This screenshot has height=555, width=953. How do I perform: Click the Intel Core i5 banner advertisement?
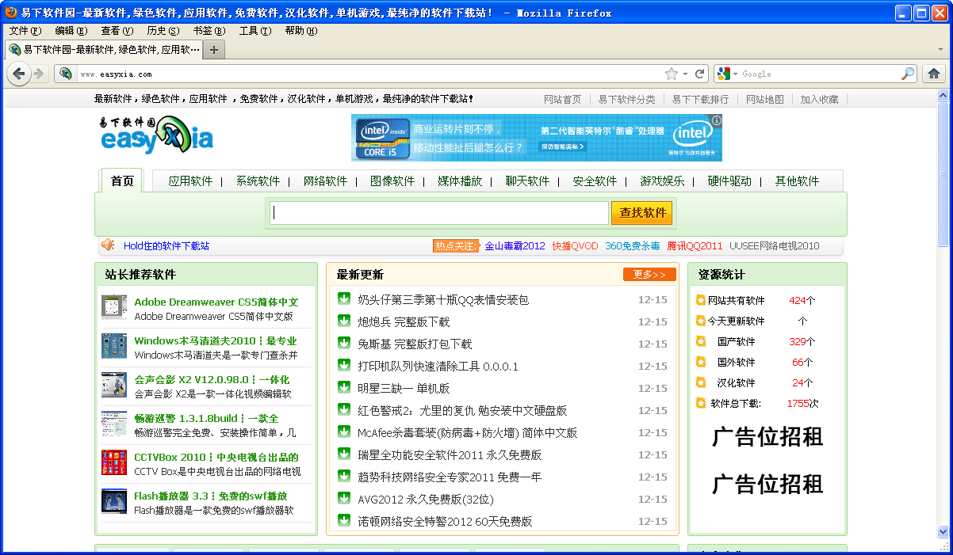pyautogui.click(x=537, y=138)
